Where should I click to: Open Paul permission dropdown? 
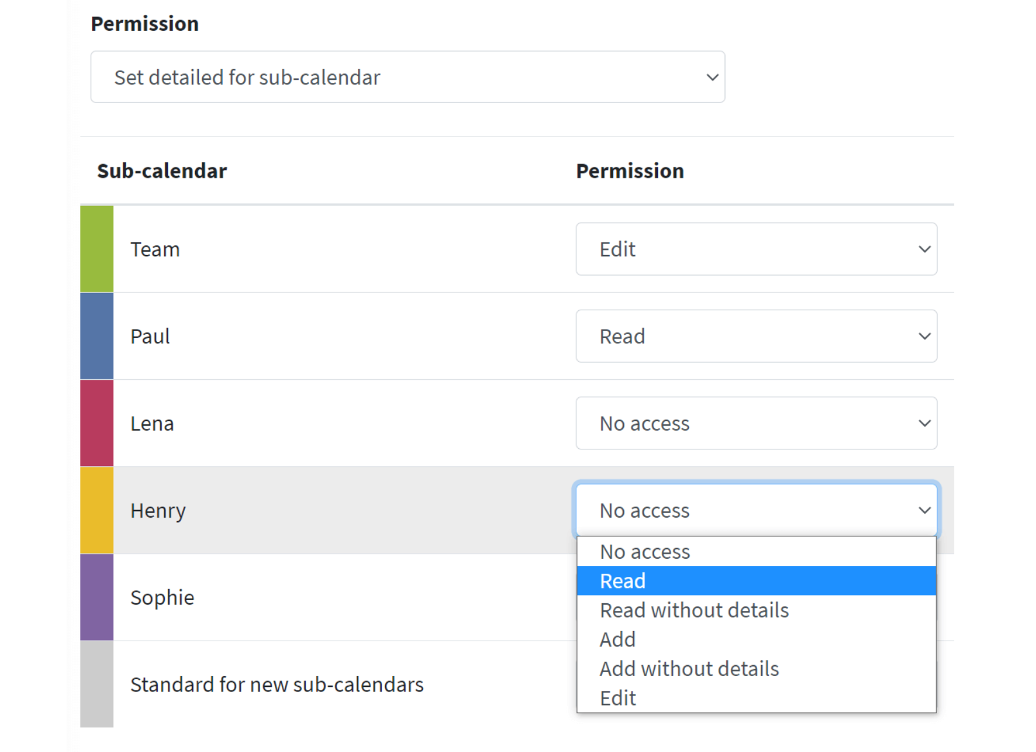(x=756, y=336)
